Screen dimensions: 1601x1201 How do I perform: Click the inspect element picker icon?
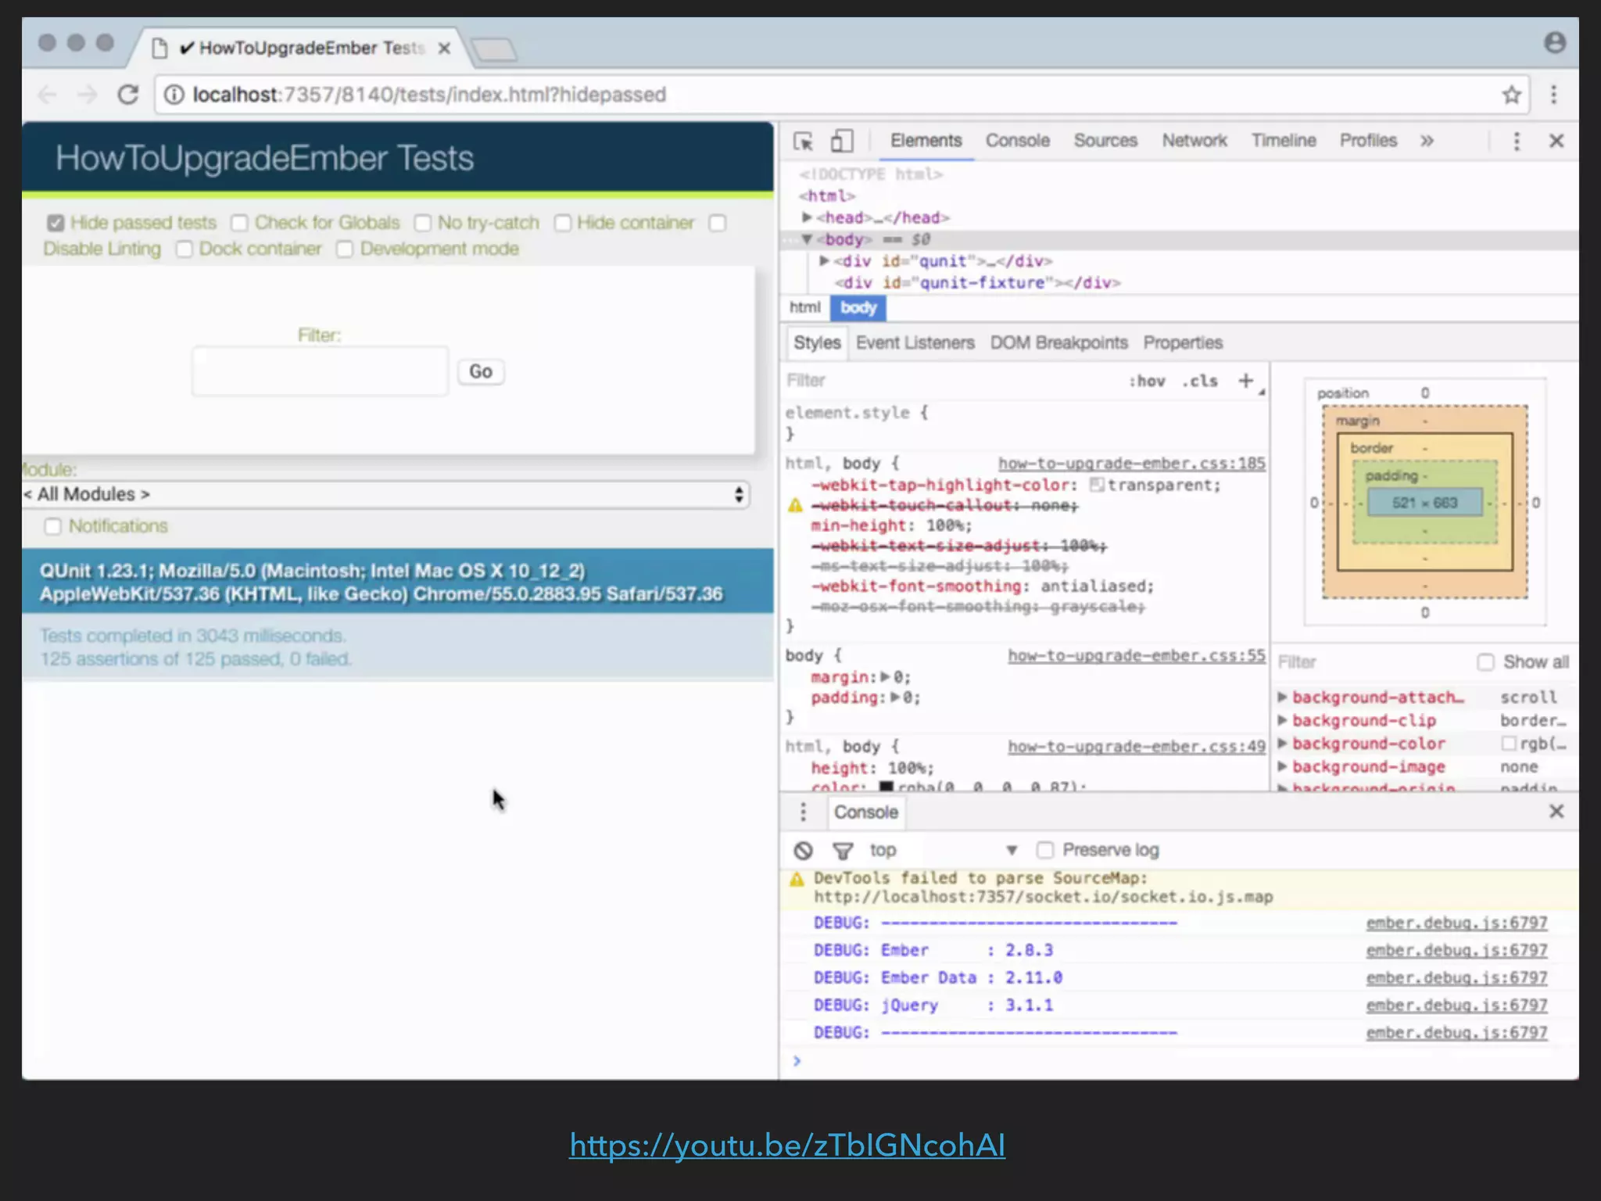tap(803, 142)
